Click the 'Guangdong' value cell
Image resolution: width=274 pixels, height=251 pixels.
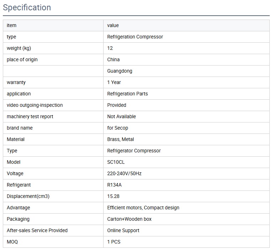click(120, 71)
